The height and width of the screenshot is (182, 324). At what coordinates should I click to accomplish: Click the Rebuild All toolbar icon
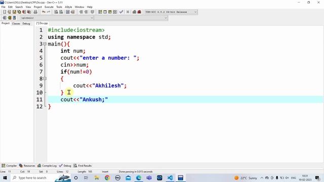(x=115, y=12)
